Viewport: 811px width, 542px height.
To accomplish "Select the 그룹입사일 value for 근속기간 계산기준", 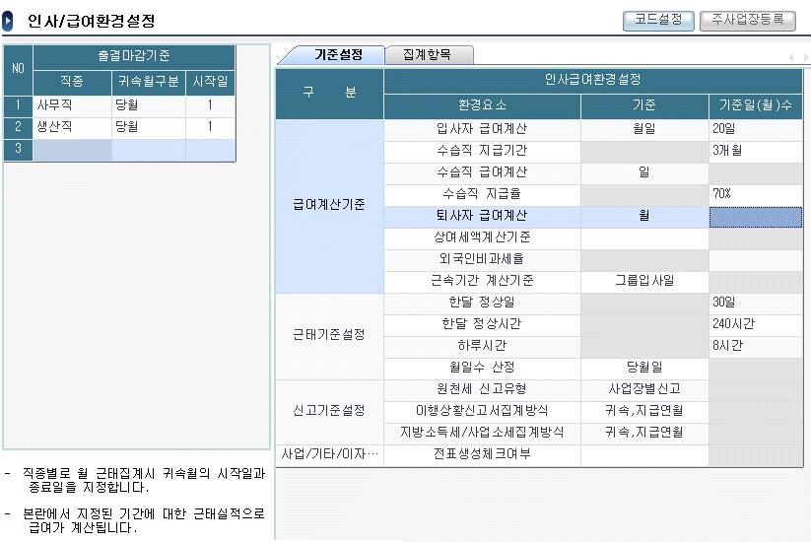I will pyautogui.click(x=644, y=281).
